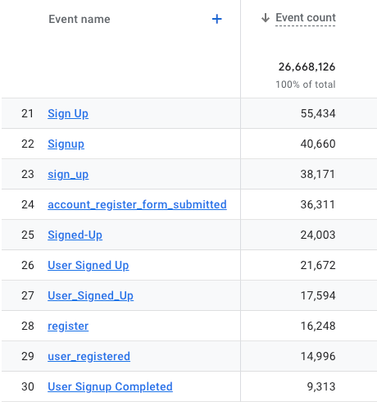Open the sign_up event link

tap(68, 174)
